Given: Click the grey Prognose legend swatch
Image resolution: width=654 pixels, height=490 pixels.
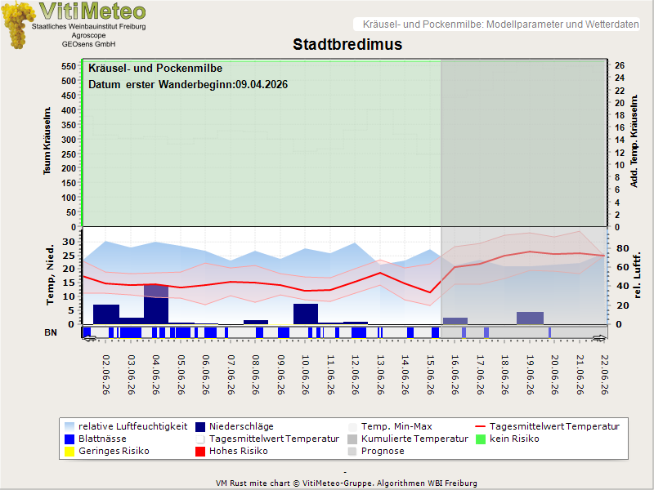Looking at the screenshot, I should click(x=352, y=452).
